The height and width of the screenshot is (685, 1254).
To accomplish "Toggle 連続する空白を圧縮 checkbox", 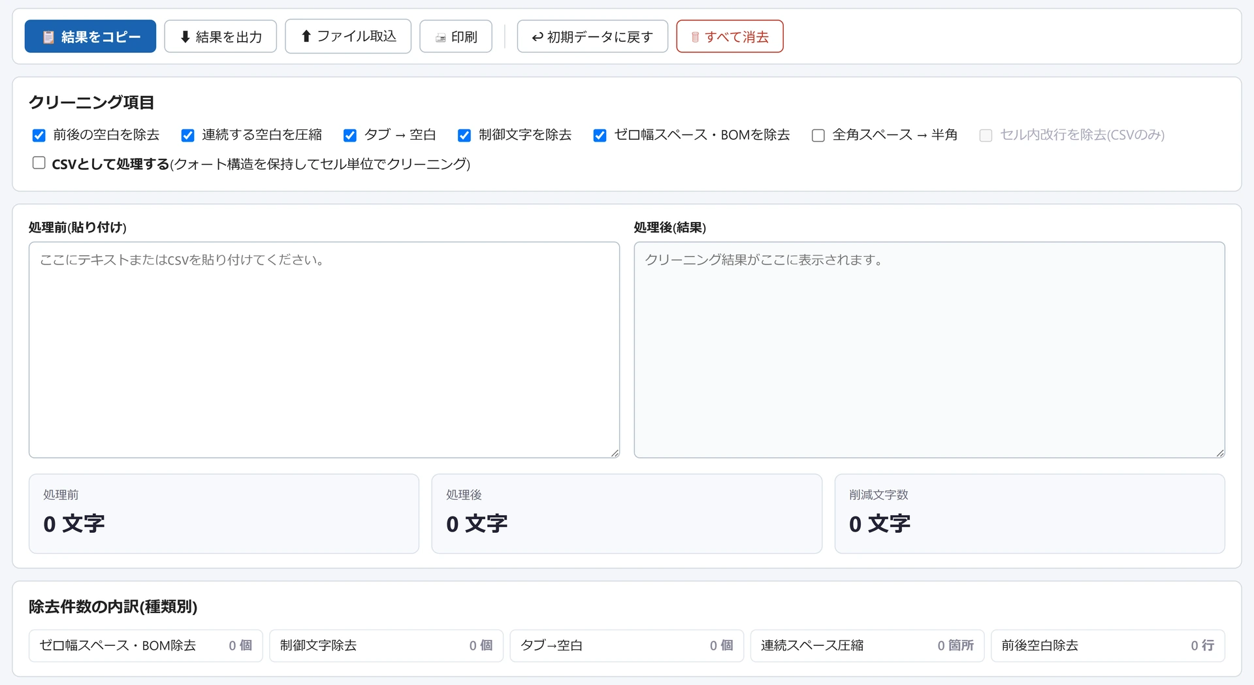I will 188,135.
